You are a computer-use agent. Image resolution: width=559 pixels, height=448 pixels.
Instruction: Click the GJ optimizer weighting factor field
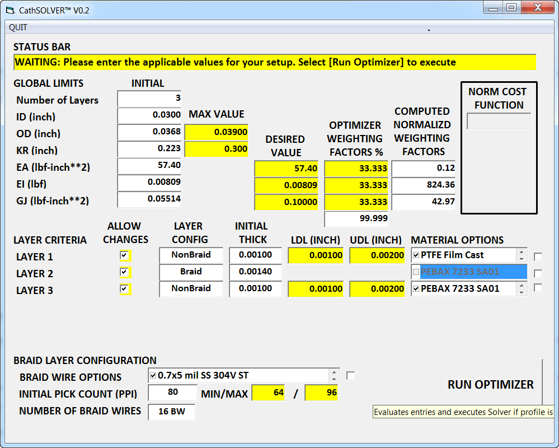coord(356,202)
